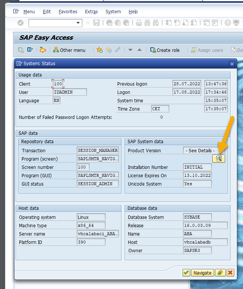The height and width of the screenshot is (289, 243).
Task: Click the Navigate button
Action: click(202, 273)
